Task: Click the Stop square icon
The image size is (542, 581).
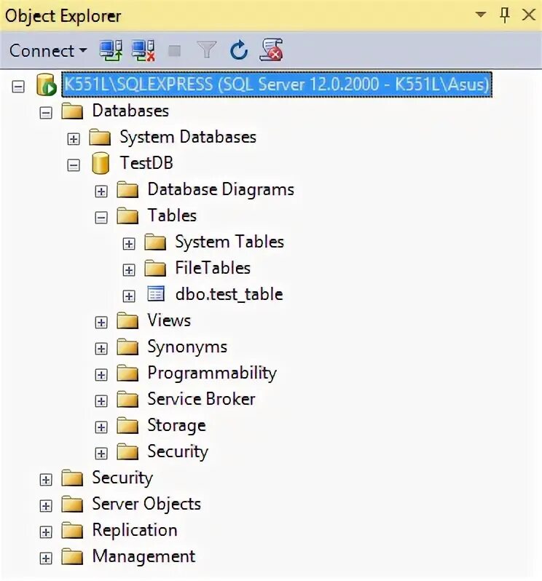Action: [x=174, y=50]
